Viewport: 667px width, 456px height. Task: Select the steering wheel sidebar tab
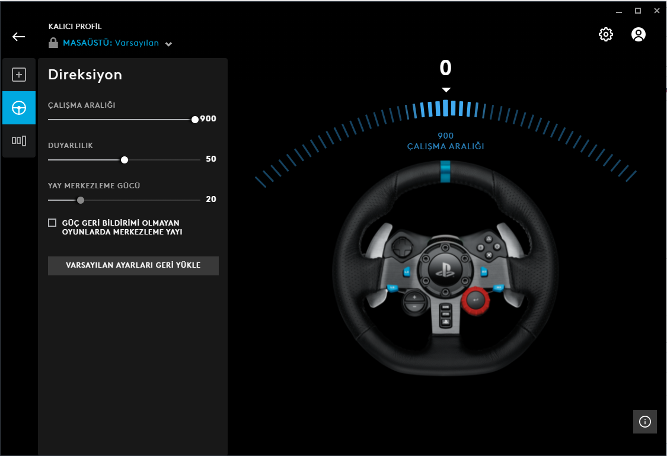click(x=19, y=108)
